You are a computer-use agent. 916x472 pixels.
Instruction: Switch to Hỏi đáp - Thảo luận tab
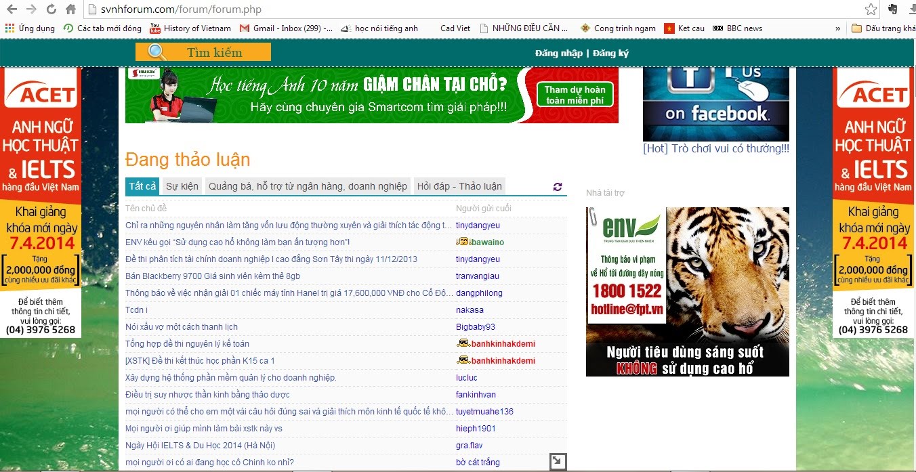(x=459, y=186)
